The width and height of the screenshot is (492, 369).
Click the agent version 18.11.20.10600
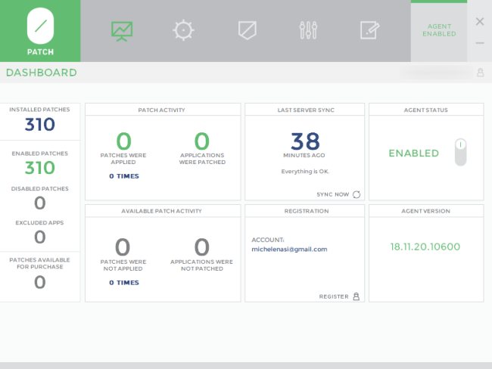coord(425,247)
